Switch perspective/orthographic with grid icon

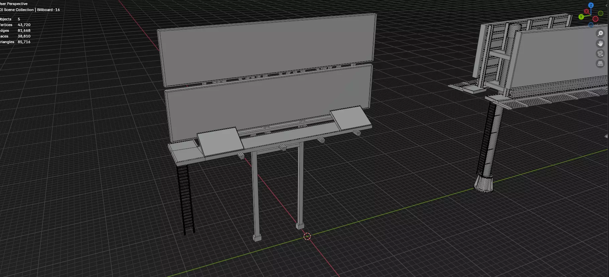[600, 64]
